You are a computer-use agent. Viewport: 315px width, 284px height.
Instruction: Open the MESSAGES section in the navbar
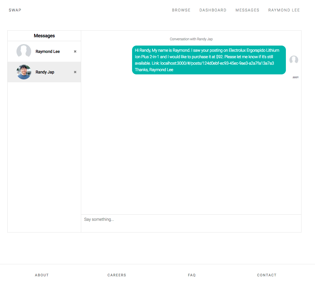(247, 10)
